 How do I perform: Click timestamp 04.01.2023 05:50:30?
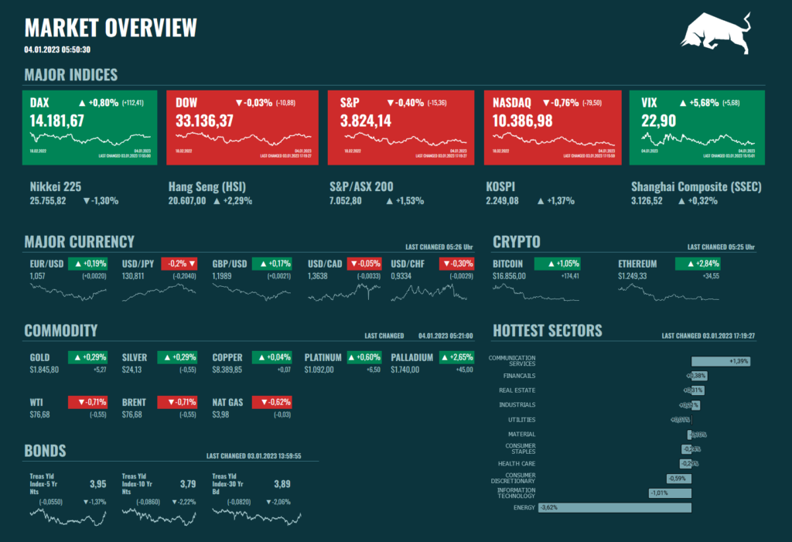[57, 49]
